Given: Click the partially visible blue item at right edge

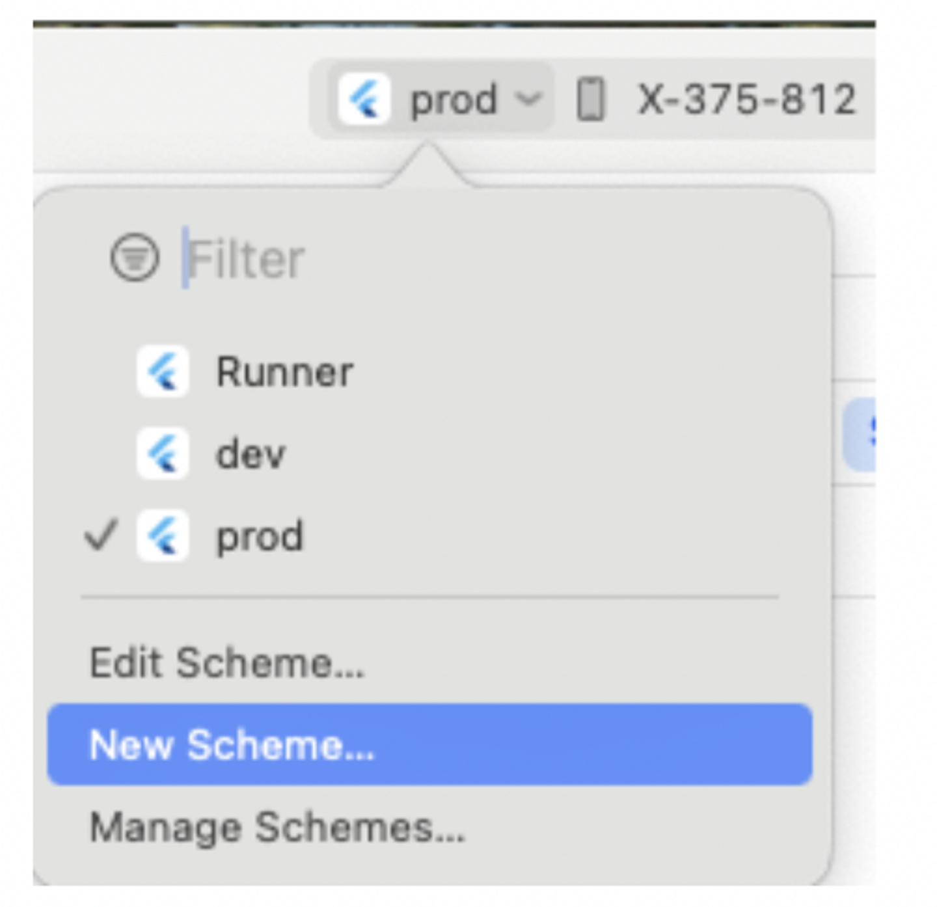Looking at the screenshot, I should (860, 434).
